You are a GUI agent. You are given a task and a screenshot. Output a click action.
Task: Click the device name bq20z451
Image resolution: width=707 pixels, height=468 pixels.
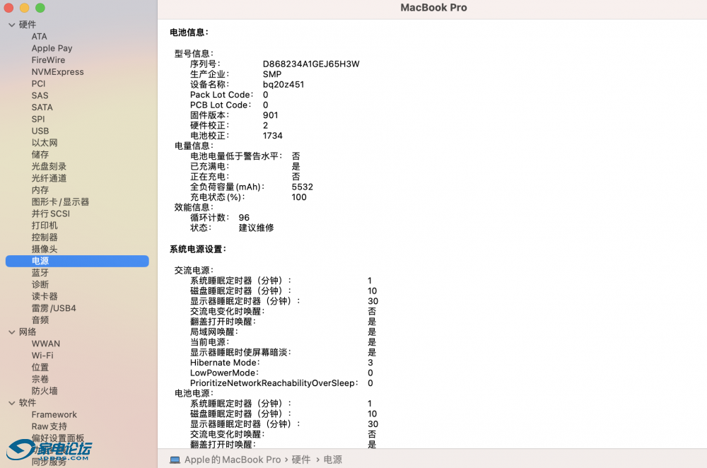pyautogui.click(x=284, y=85)
